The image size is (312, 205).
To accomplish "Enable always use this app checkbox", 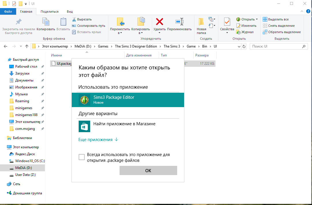I will pos(82,157).
